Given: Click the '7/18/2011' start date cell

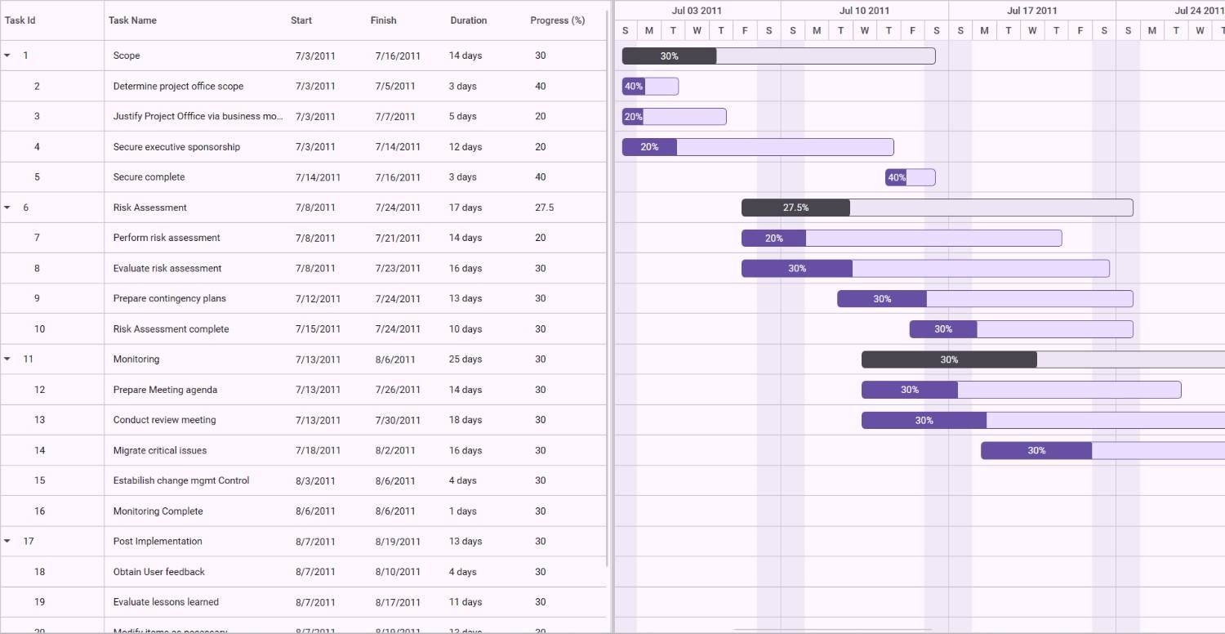Looking at the screenshot, I should [x=318, y=450].
